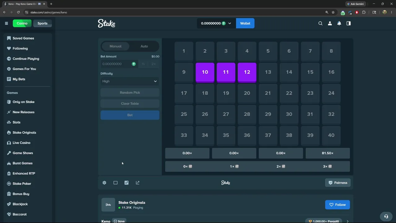Viewport: 396px width, 223px height.
Task: Bookmark this page with star icon
Action: 333,12
